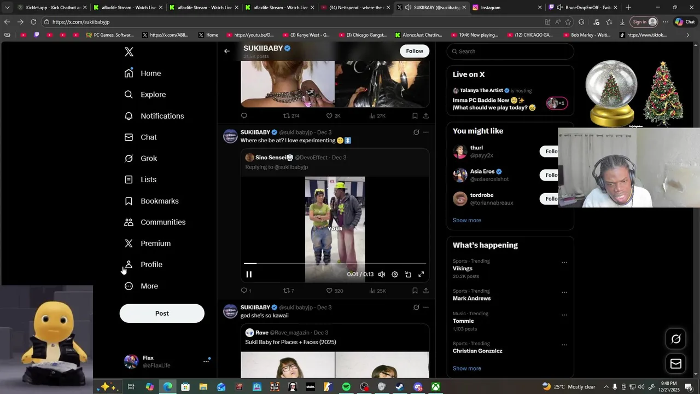Reload the page in browser toolbar
The height and width of the screenshot is (394, 700).
tap(33, 22)
